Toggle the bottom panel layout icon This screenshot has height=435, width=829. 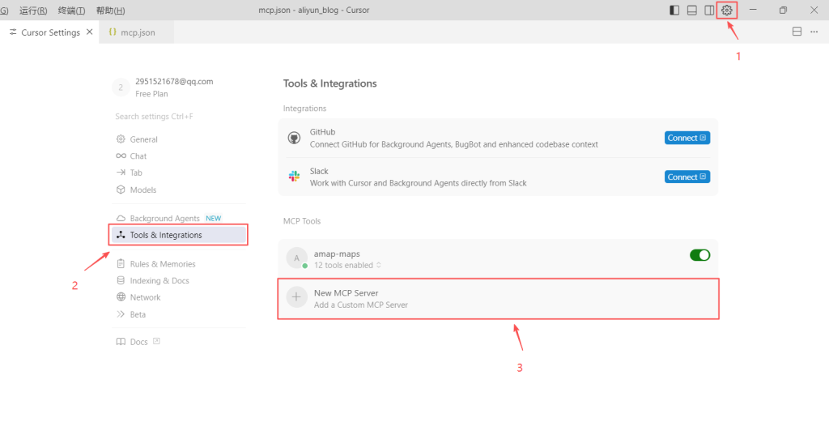[x=692, y=11]
